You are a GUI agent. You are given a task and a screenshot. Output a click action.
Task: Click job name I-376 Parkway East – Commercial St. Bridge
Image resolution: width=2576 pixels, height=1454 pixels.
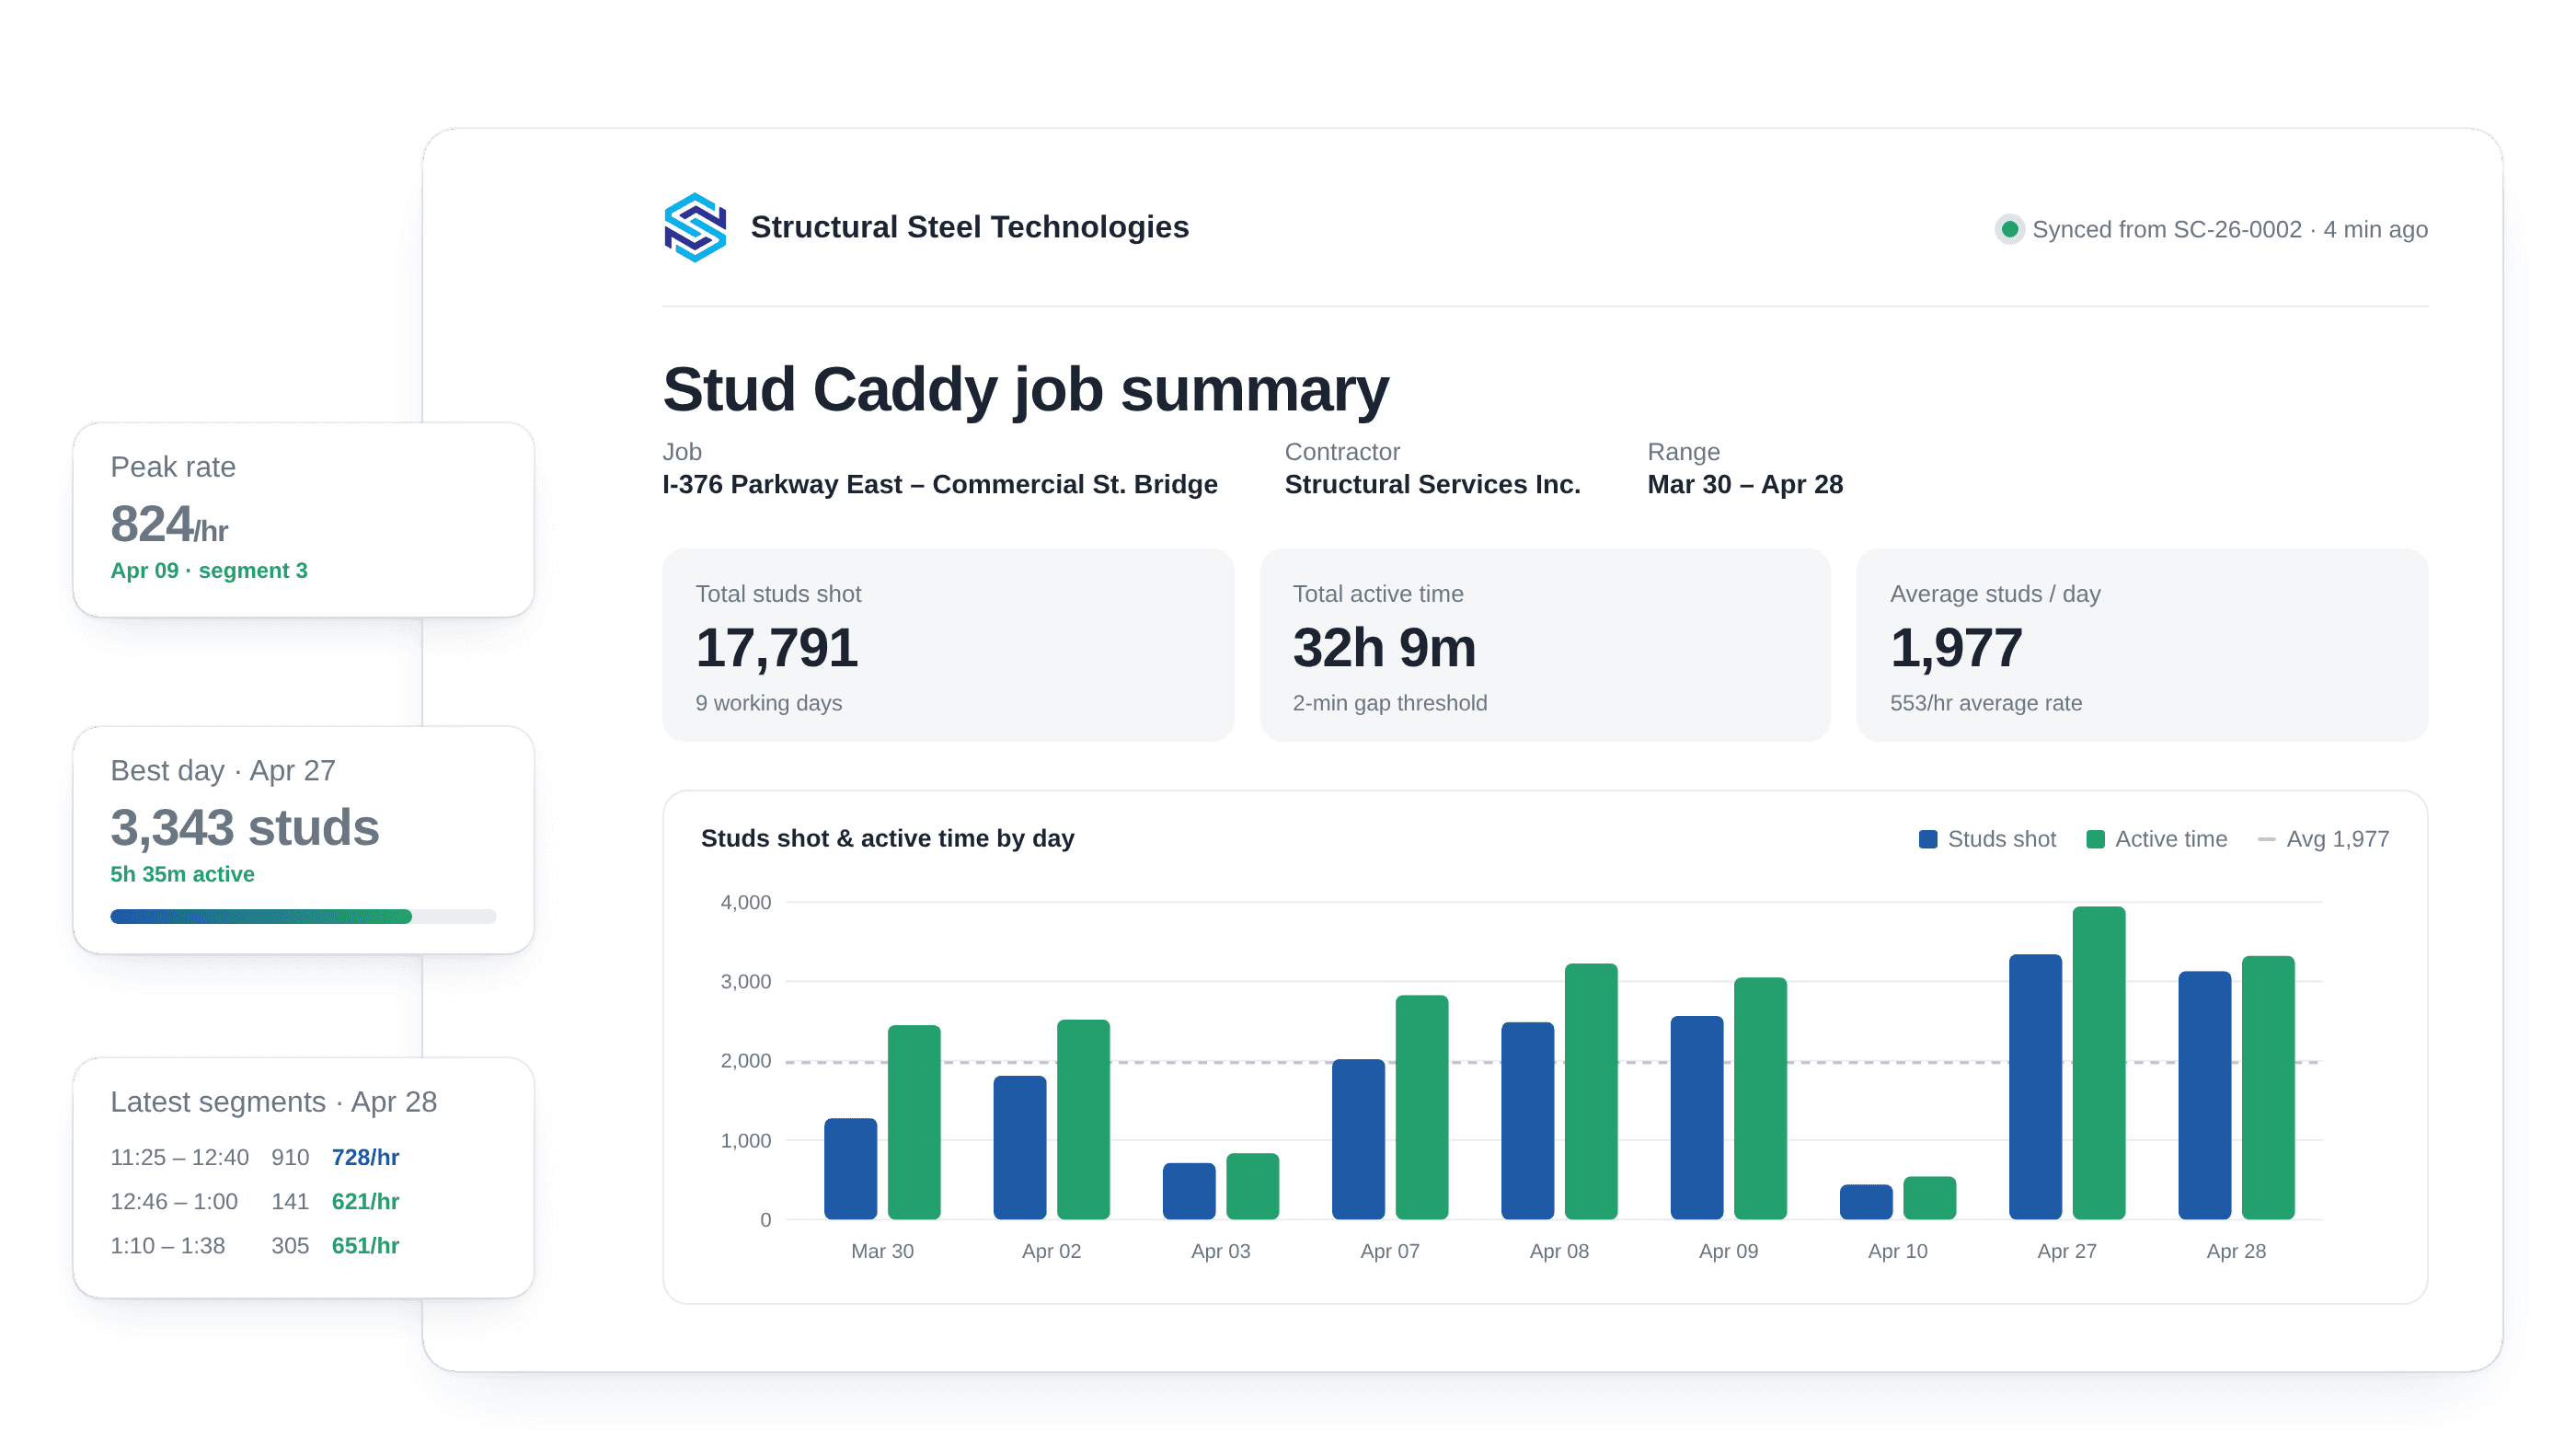point(940,485)
